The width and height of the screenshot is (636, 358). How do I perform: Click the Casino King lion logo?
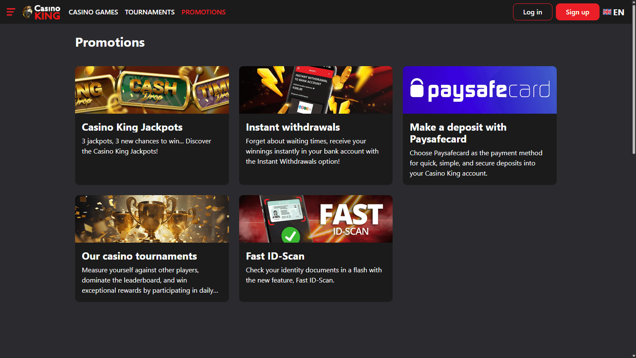click(x=28, y=12)
